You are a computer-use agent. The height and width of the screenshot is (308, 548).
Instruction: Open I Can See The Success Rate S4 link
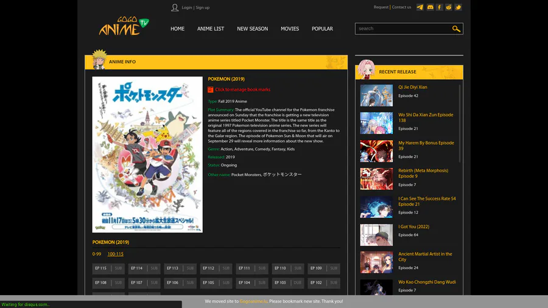(x=427, y=201)
